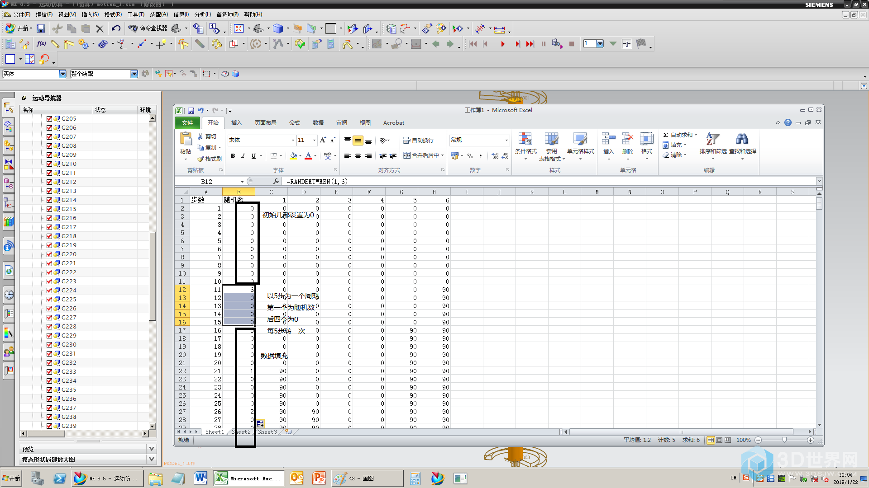
Task: Open Excel Name Box dropdown arrow
Action: (242, 181)
